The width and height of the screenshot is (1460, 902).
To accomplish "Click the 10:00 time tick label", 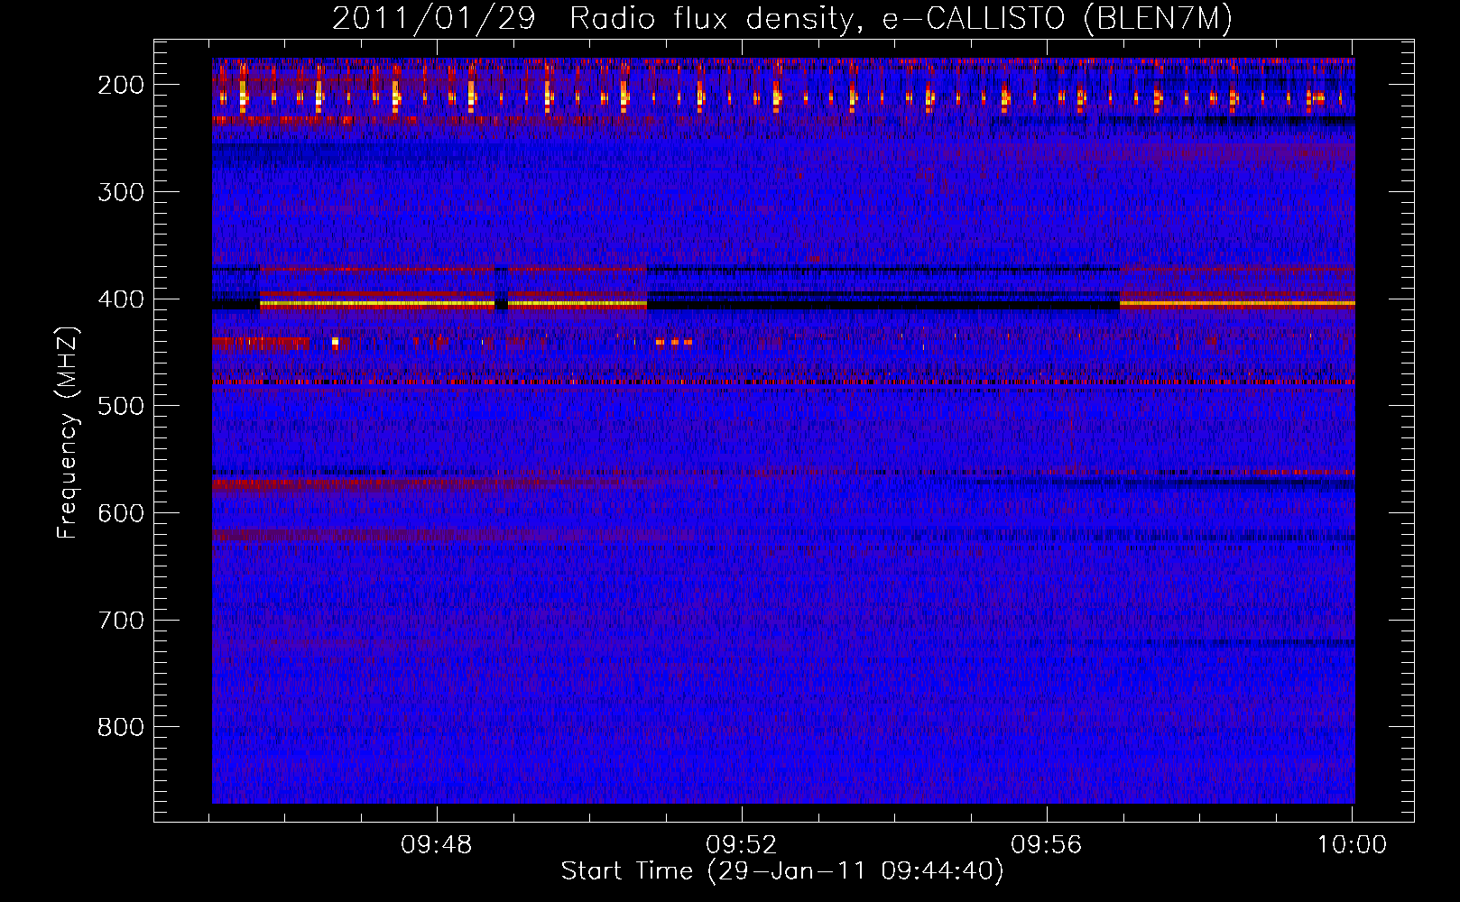I will tap(1352, 845).
